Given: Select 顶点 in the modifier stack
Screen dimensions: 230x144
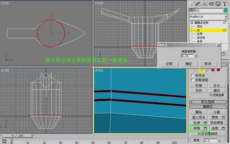Looking at the screenshot, I should click(x=199, y=26).
